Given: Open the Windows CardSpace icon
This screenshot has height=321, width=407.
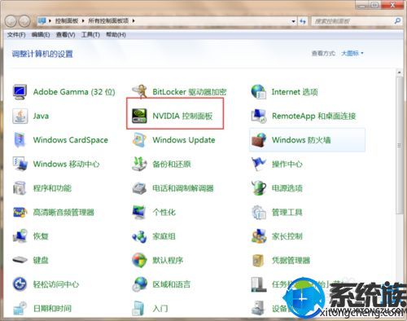Looking at the screenshot, I should (x=20, y=140).
